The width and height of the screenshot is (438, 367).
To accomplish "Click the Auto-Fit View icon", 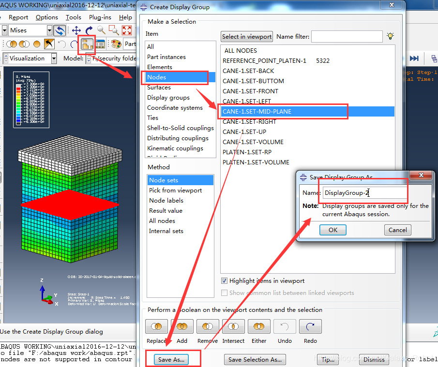I will click(127, 30).
